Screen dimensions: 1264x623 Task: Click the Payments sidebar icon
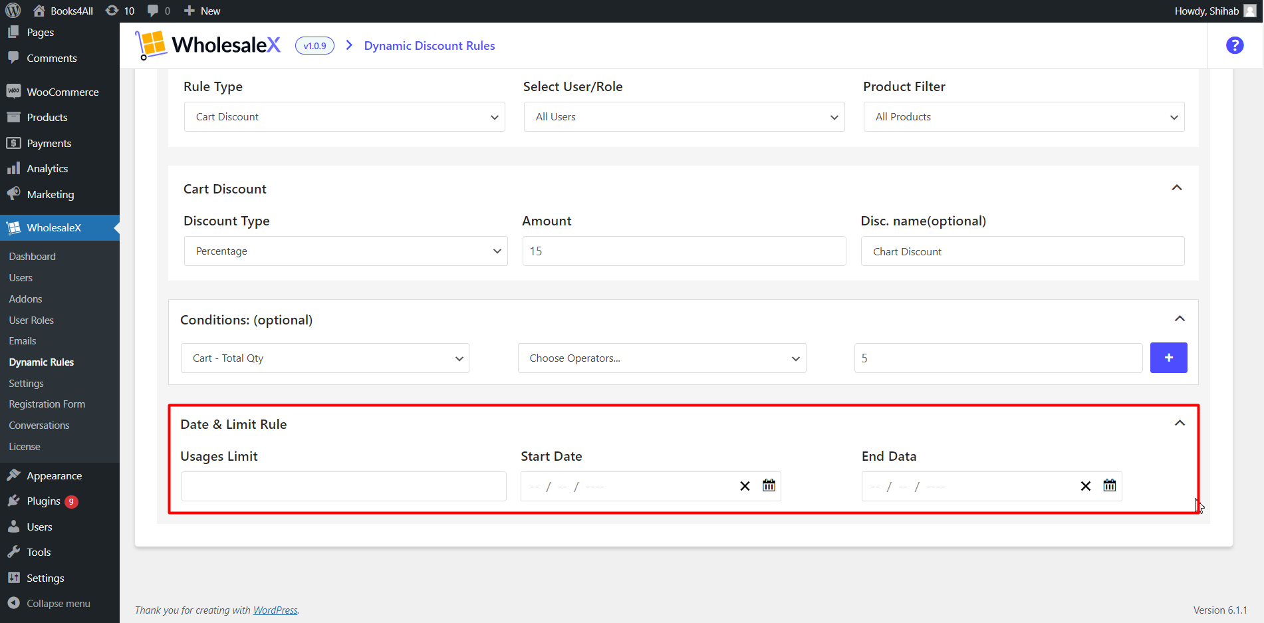13,143
